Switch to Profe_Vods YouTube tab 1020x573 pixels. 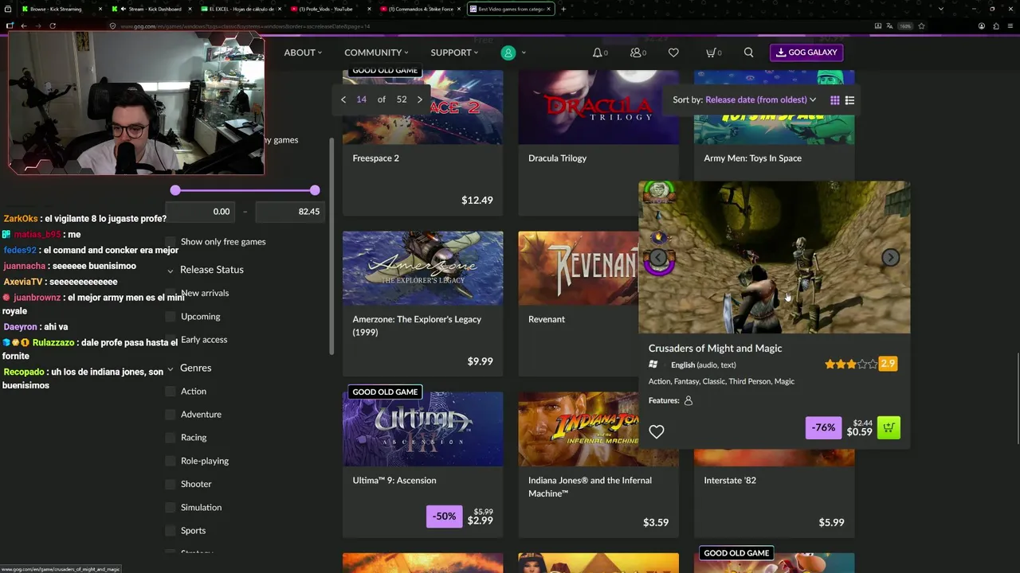(329, 9)
